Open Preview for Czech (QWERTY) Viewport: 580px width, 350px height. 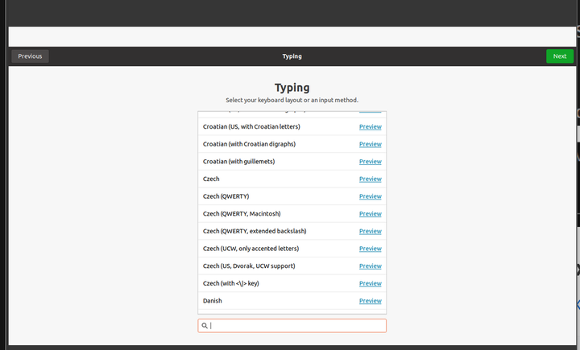coord(370,196)
